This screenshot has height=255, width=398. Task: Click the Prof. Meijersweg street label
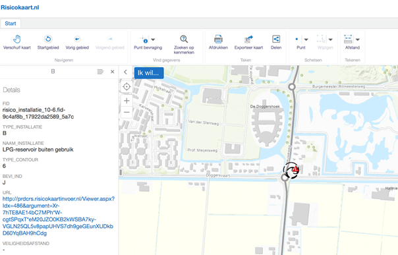pos(202,150)
